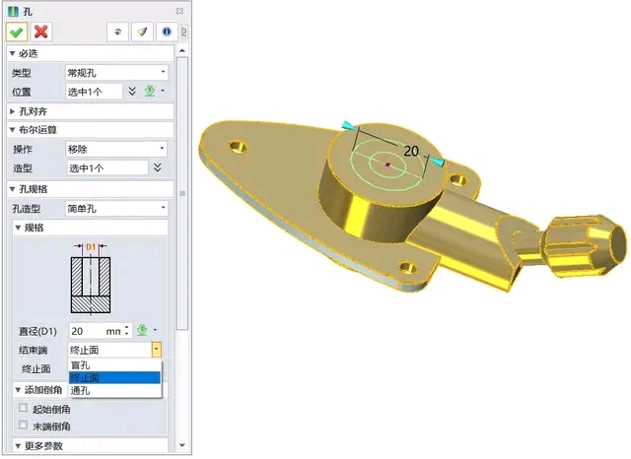The image size is (631, 459).
Task: Click the 20 dimension label on model
Action: click(x=411, y=151)
